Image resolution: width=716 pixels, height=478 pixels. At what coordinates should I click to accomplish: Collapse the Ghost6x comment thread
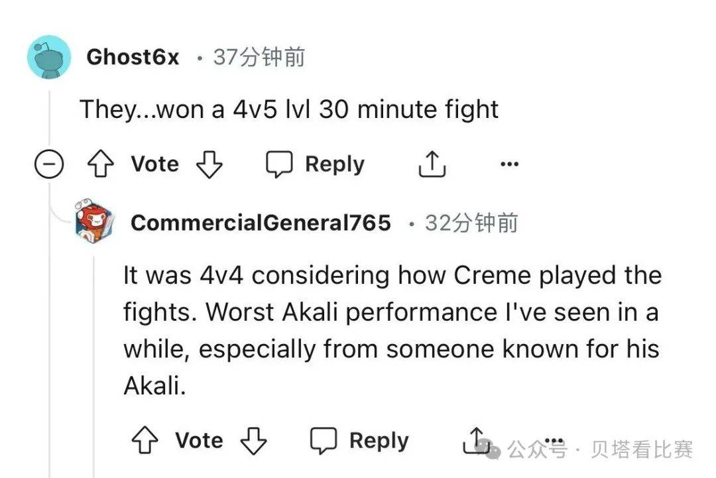(x=49, y=165)
